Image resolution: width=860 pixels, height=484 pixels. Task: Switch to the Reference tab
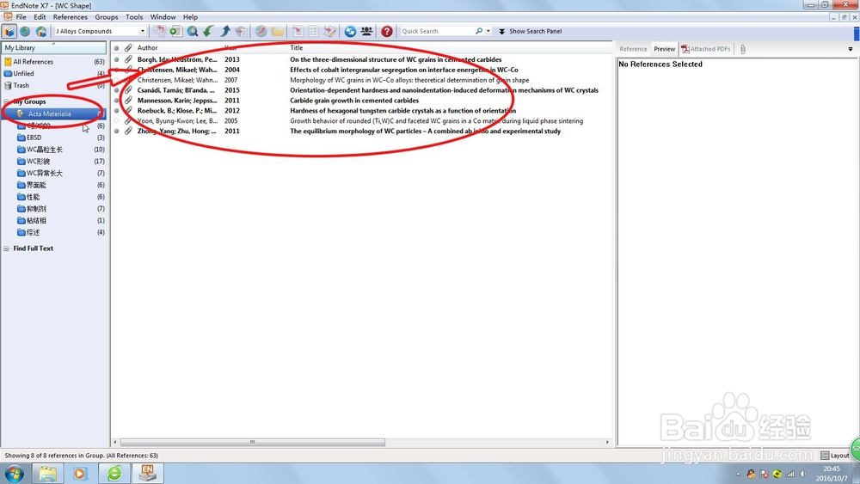click(633, 49)
